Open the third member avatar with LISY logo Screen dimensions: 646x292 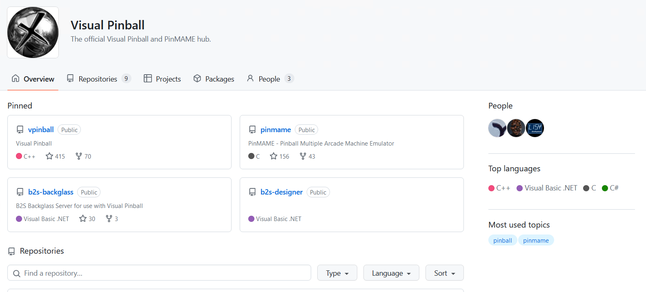pos(535,128)
